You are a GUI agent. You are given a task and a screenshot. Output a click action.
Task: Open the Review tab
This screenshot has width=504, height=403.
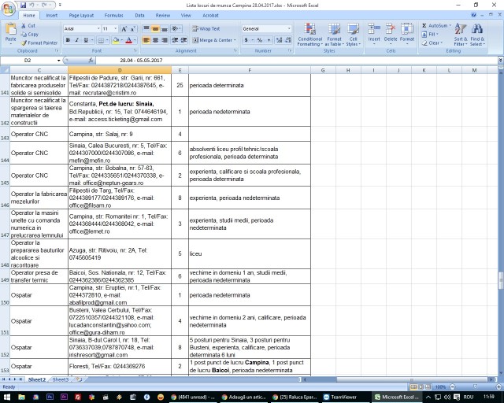click(163, 15)
